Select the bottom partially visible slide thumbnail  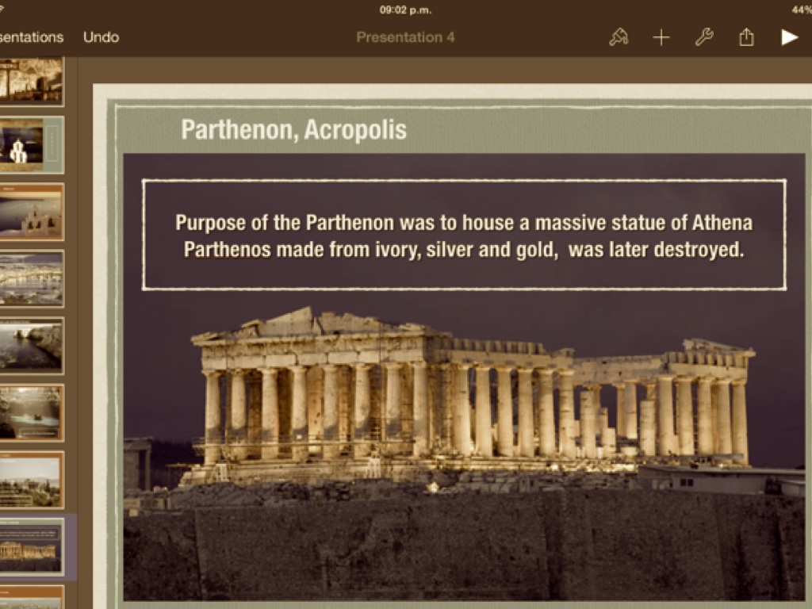[x=31, y=599]
